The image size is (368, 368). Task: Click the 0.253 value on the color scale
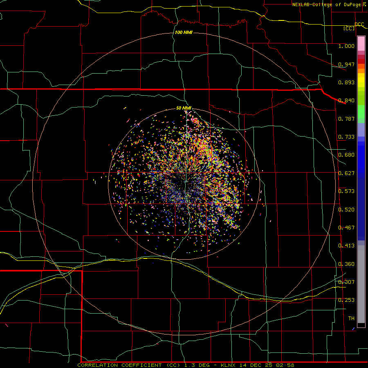[x=346, y=300]
